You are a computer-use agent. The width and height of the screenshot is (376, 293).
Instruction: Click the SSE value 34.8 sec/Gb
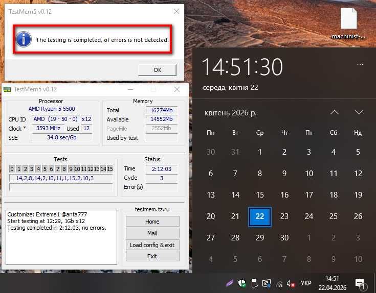pos(62,137)
